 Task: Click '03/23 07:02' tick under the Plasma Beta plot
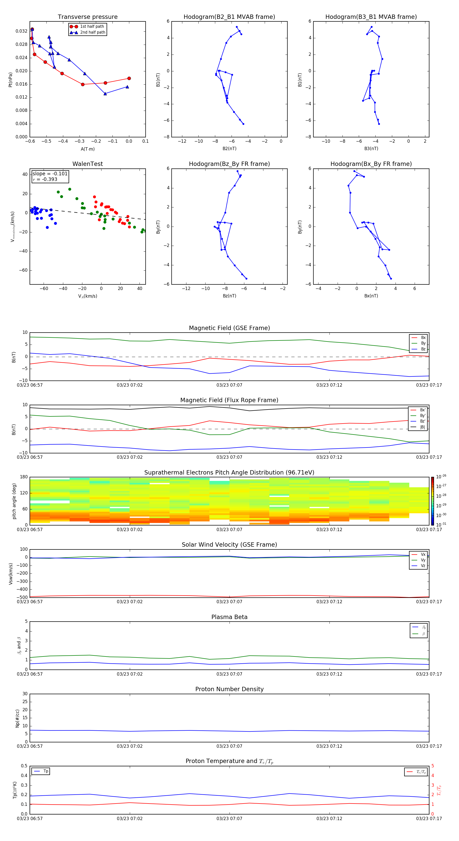tap(130, 674)
